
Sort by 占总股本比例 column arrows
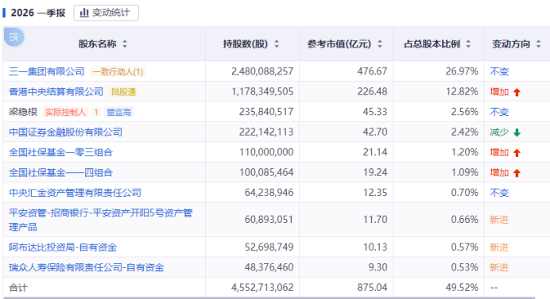click(468, 44)
